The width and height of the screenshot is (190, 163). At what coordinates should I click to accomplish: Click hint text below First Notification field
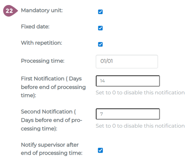(140, 93)
